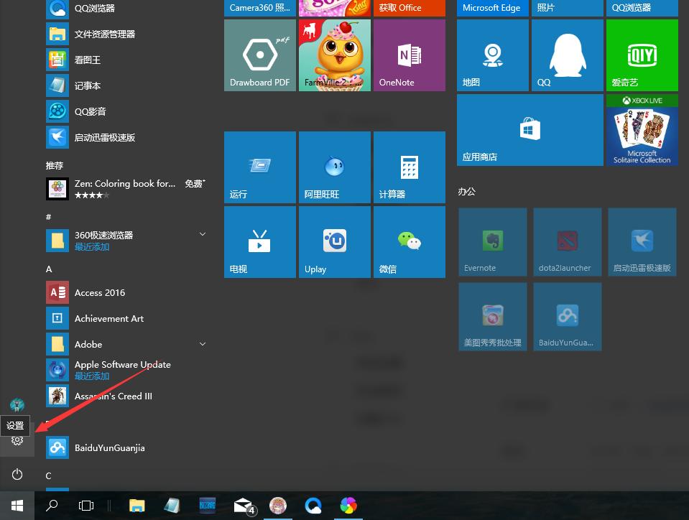Select Assassin's Creed III in the list
689x520 pixels.
(113, 396)
